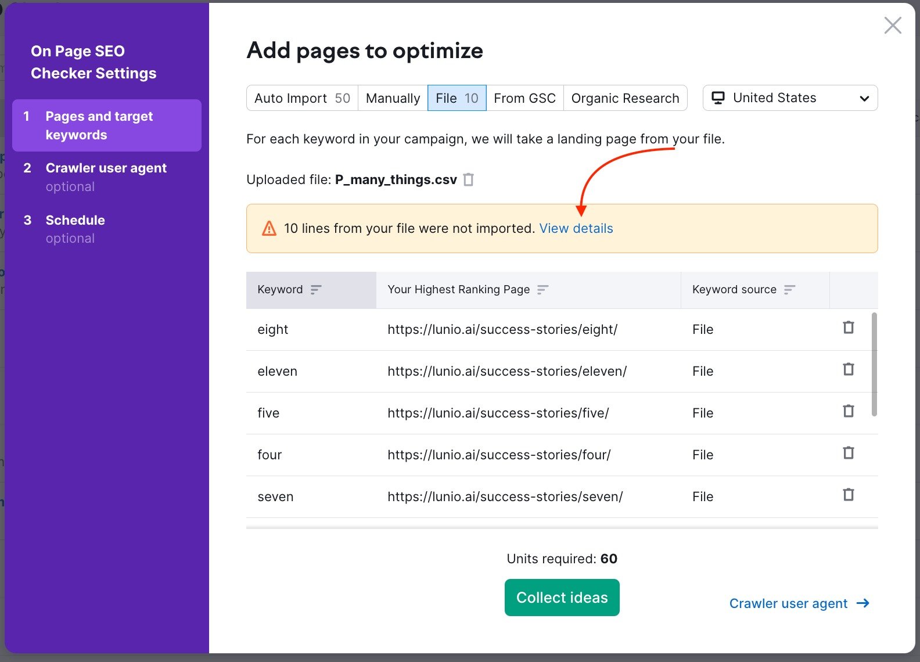Delete the 'five' keyword row
Image resolution: width=920 pixels, height=662 pixels.
[x=848, y=411]
